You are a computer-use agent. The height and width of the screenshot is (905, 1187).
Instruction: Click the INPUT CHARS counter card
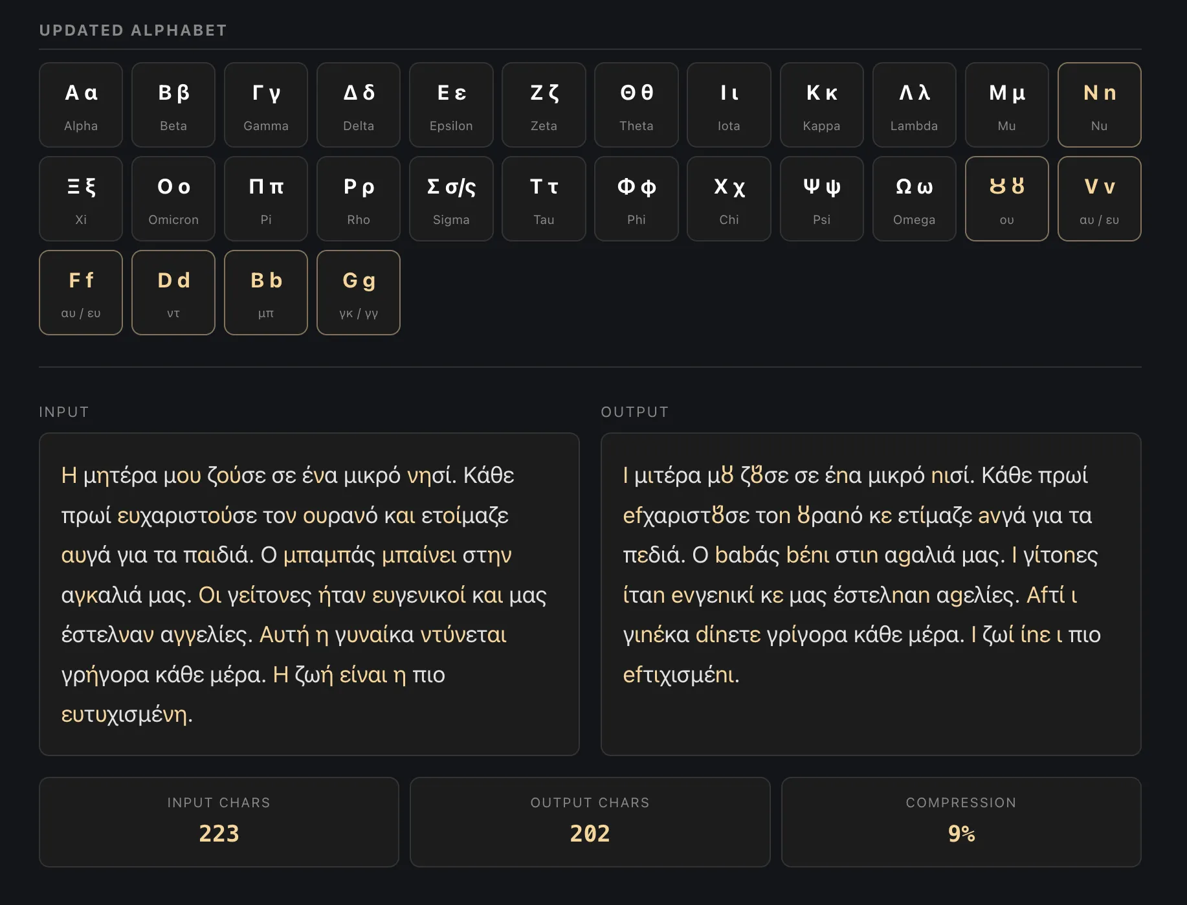(x=219, y=822)
